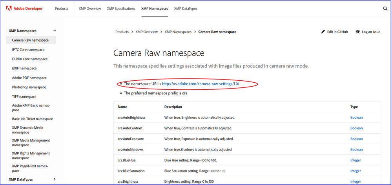Select XMP DataTypes in top navigation

click(186, 9)
